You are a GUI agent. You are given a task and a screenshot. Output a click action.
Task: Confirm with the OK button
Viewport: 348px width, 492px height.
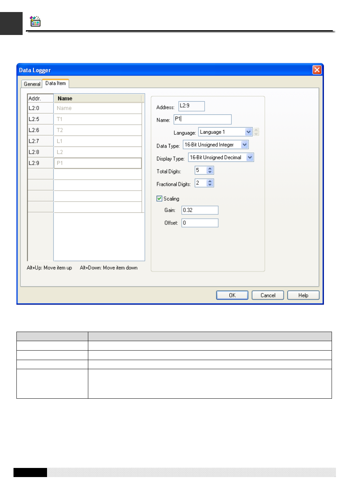tap(232, 295)
